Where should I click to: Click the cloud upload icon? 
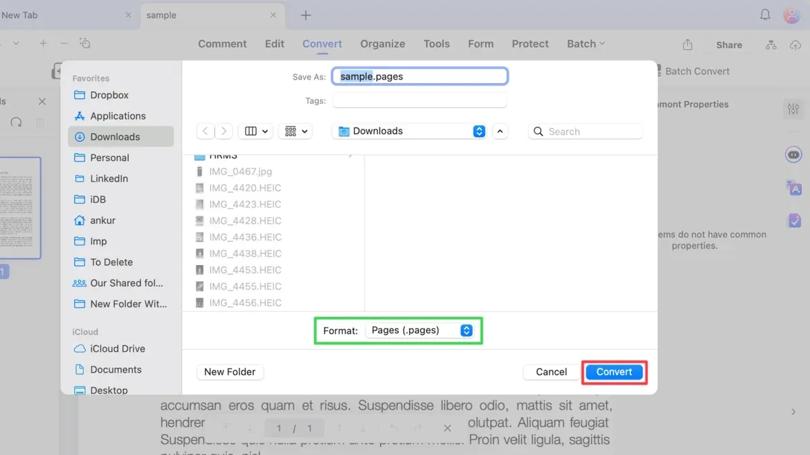794,44
